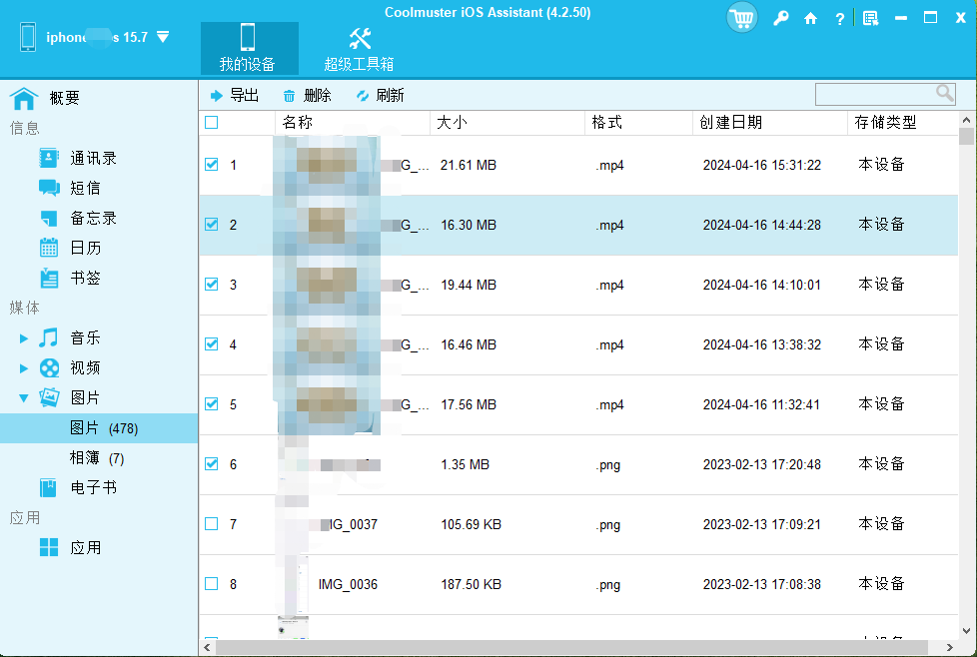Expand the 音乐 tree node arrow
Viewport: 977px width, 657px height.
[x=24, y=338]
